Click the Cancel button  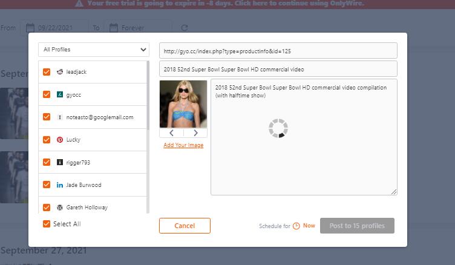coord(185,226)
